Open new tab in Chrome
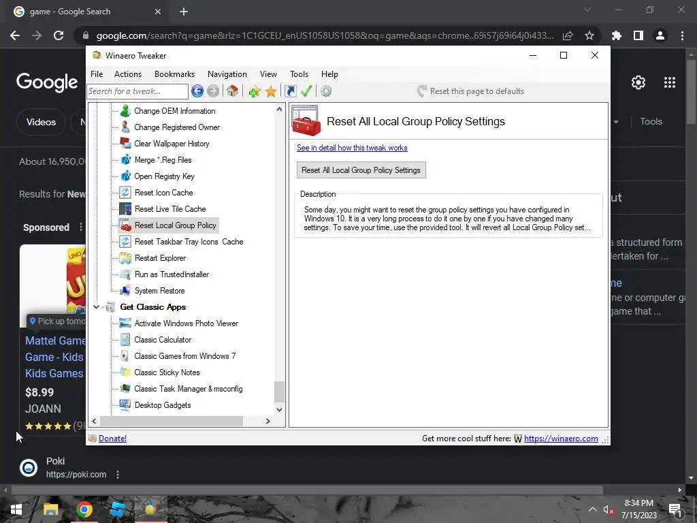 tap(184, 12)
